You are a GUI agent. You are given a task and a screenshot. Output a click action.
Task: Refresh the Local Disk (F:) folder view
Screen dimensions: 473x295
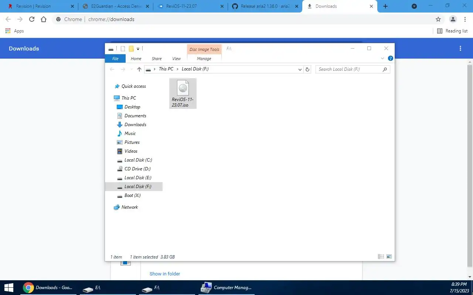(x=307, y=69)
